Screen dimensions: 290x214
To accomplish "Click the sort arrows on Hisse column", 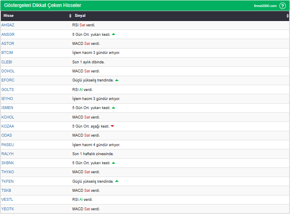I will pos(70,16).
